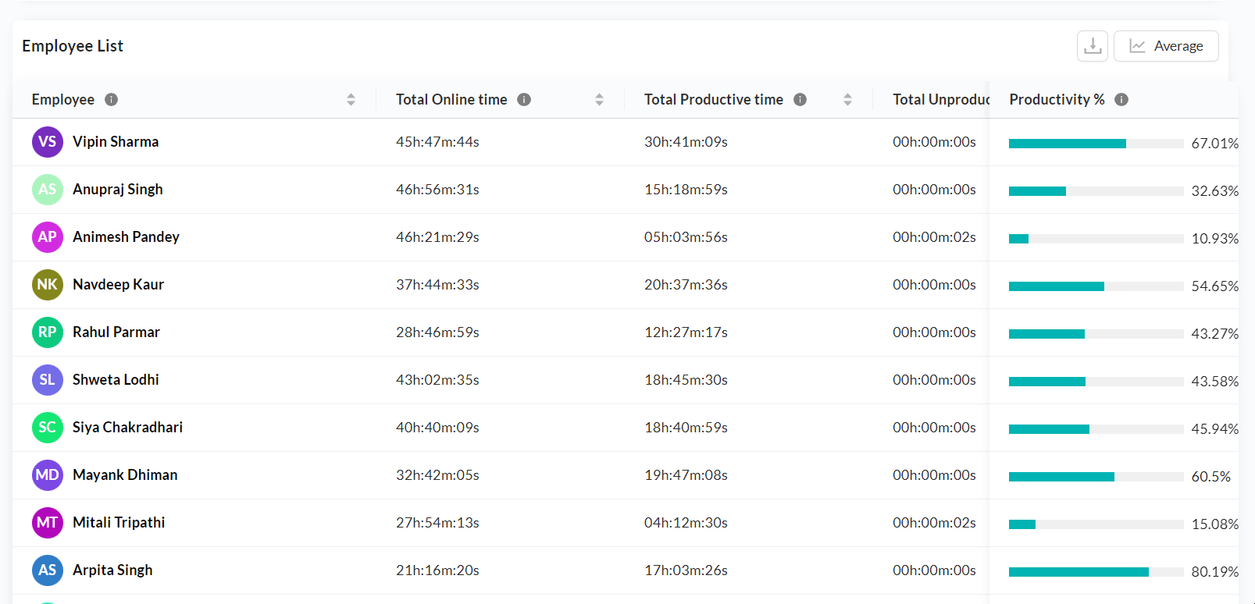Click Navdeep Kaur's NK avatar
The width and height of the screenshot is (1255, 604).
click(x=48, y=285)
